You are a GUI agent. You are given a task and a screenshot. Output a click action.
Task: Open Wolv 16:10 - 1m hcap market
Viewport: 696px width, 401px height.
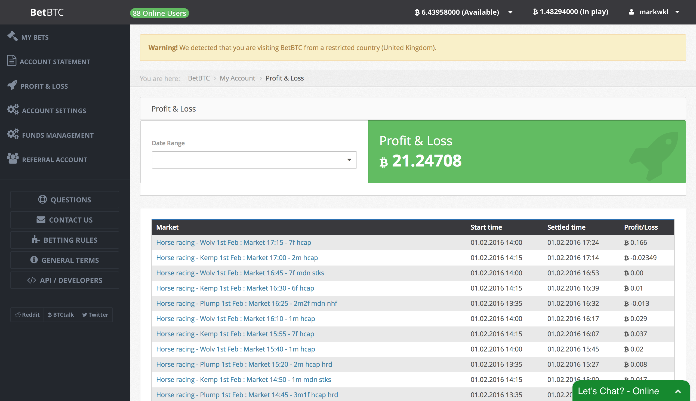pyautogui.click(x=235, y=318)
